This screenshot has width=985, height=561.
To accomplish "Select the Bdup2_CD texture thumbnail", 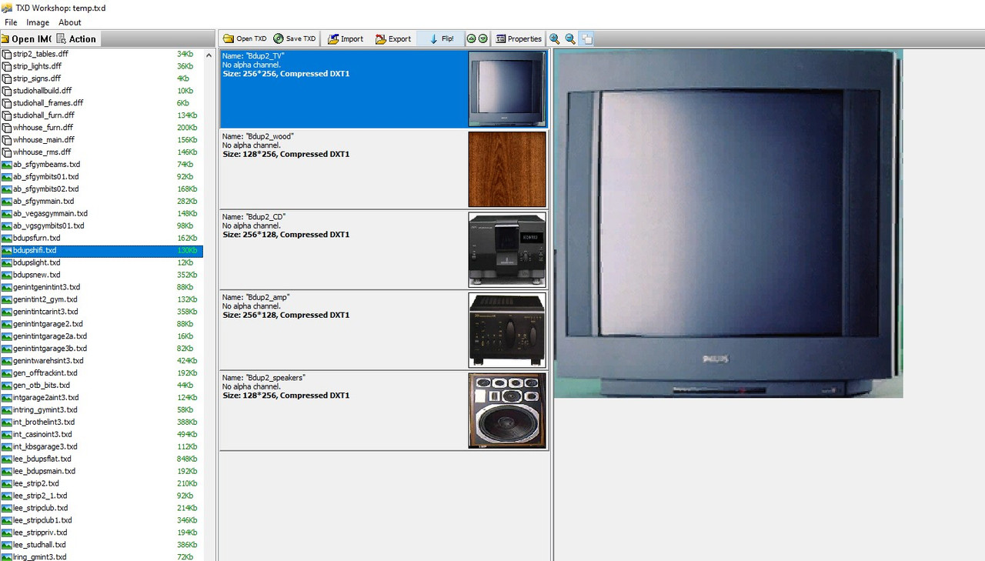I will coord(507,249).
